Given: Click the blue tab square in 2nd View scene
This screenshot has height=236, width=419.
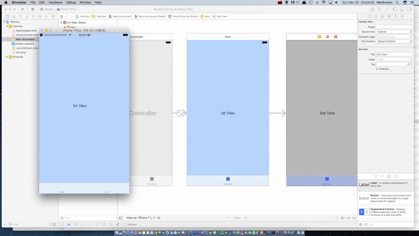Looking at the screenshot, I should [x=327, y=179].
